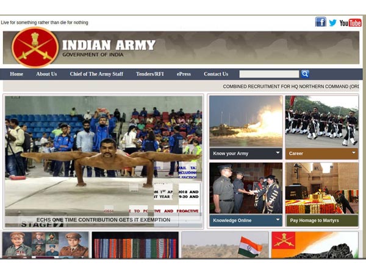Click inside the search text field
The height and width of the screenshot is (274, 366).
coord(268,74)
